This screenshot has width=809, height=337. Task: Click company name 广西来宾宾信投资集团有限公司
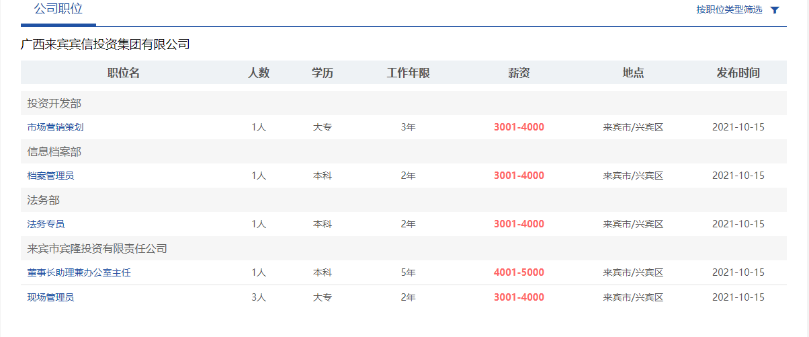(105, 45)
